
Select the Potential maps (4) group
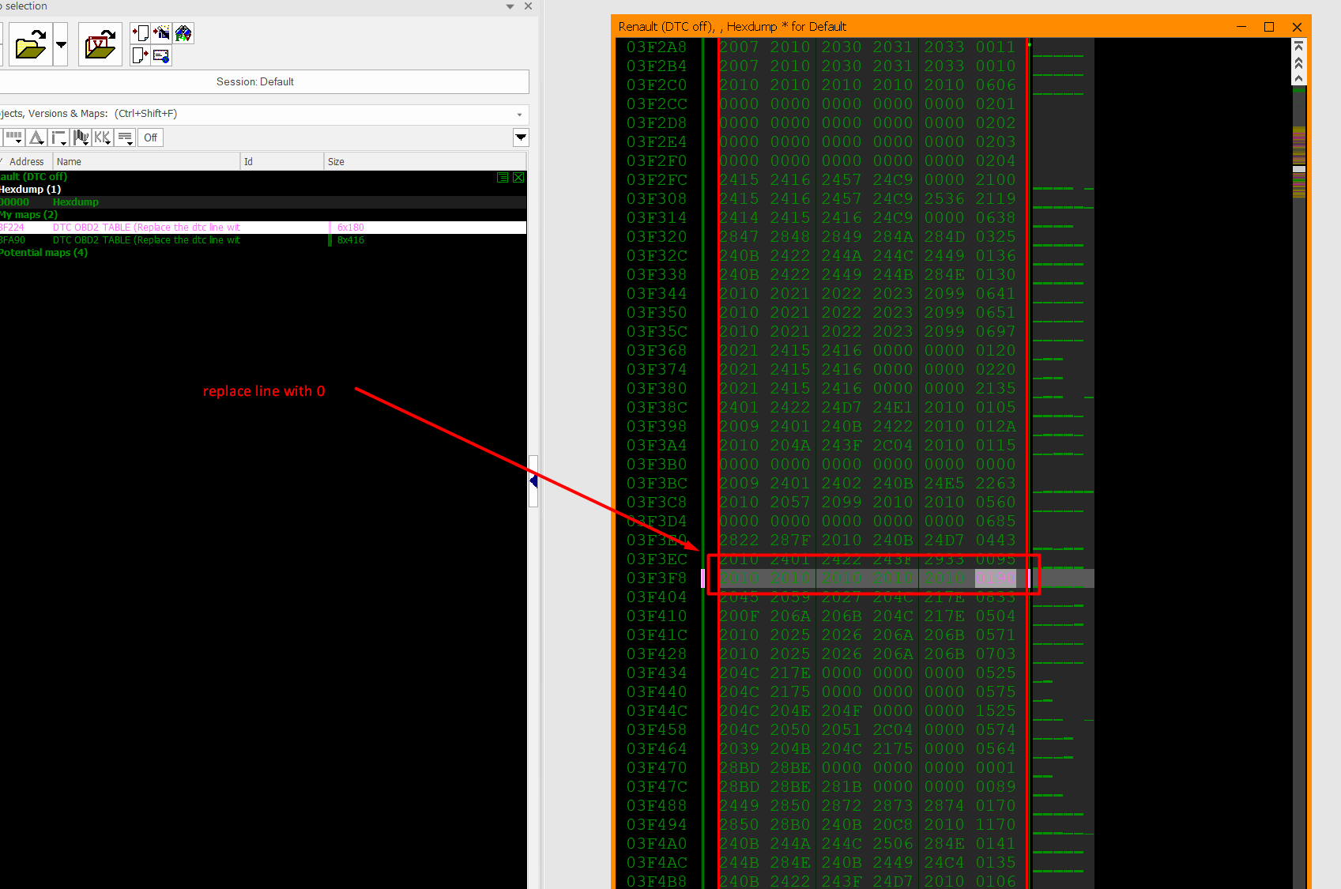tap(263, 253)
